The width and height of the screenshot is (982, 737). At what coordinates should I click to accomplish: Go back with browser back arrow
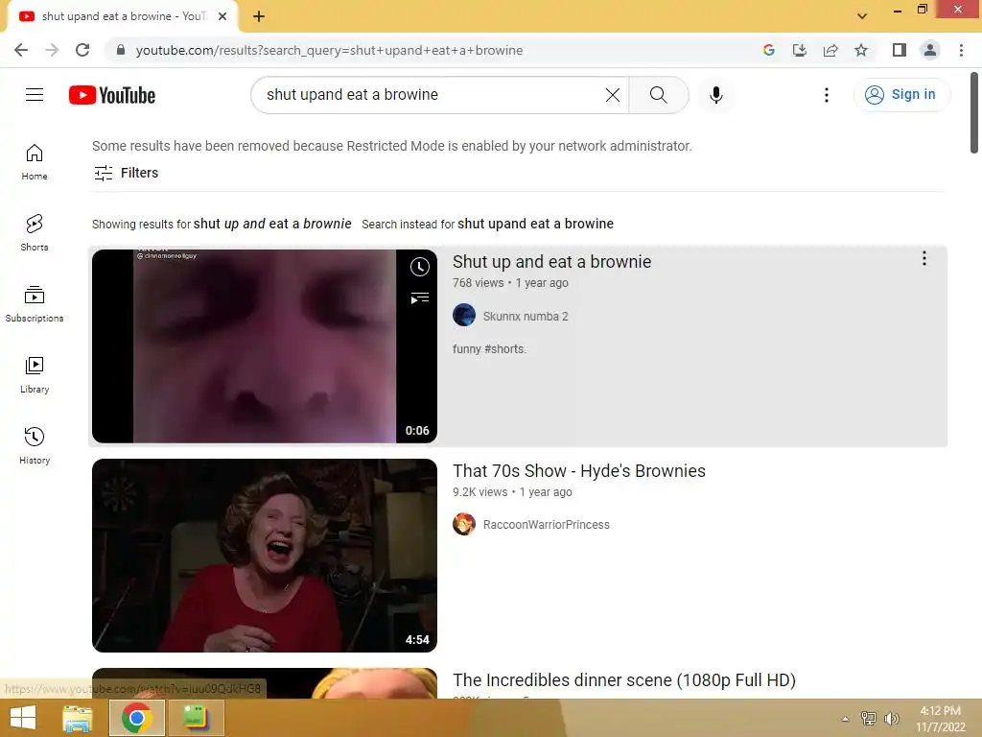[21, 50]
